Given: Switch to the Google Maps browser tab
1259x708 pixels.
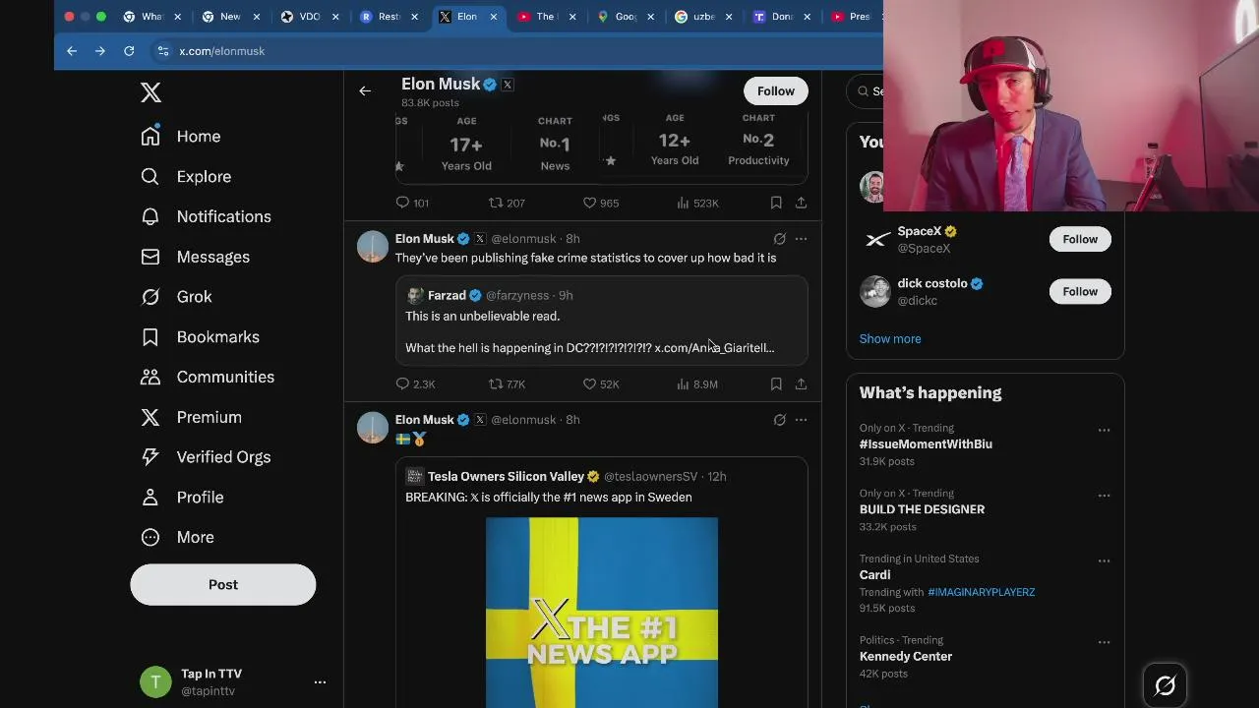Looking at the screenshot, I should (626, 17).
